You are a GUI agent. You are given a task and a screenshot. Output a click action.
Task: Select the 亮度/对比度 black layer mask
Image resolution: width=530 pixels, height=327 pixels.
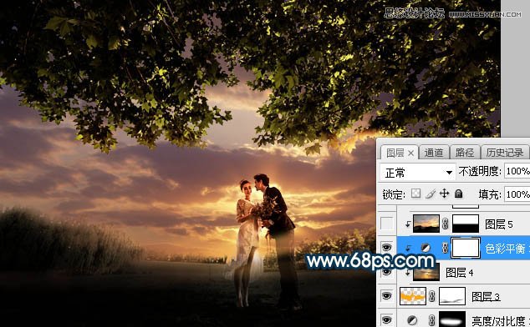click(452, 319)
